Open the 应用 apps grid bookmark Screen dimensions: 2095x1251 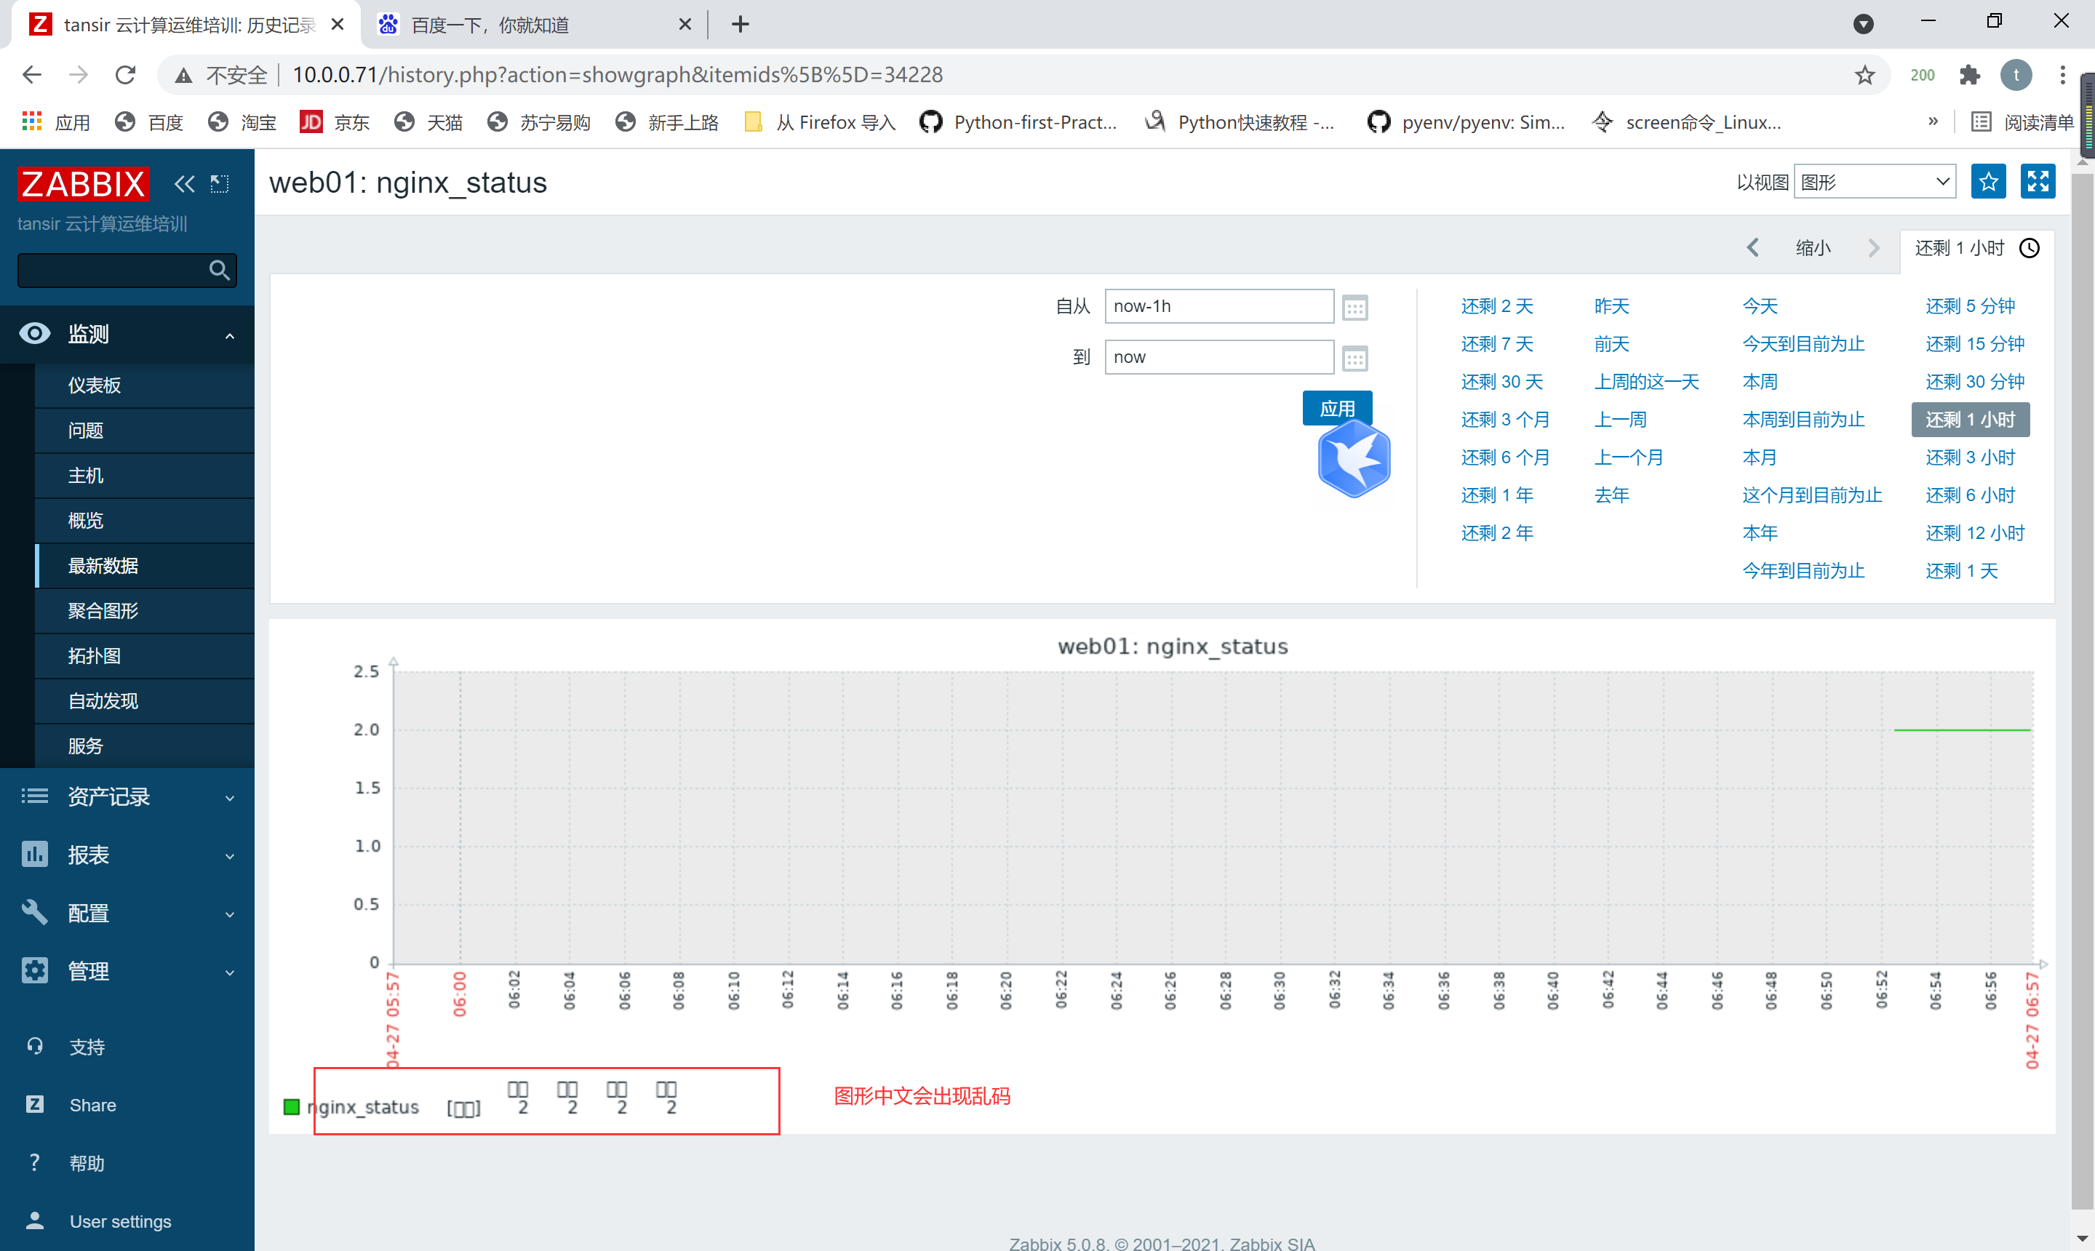click(55, 122)
